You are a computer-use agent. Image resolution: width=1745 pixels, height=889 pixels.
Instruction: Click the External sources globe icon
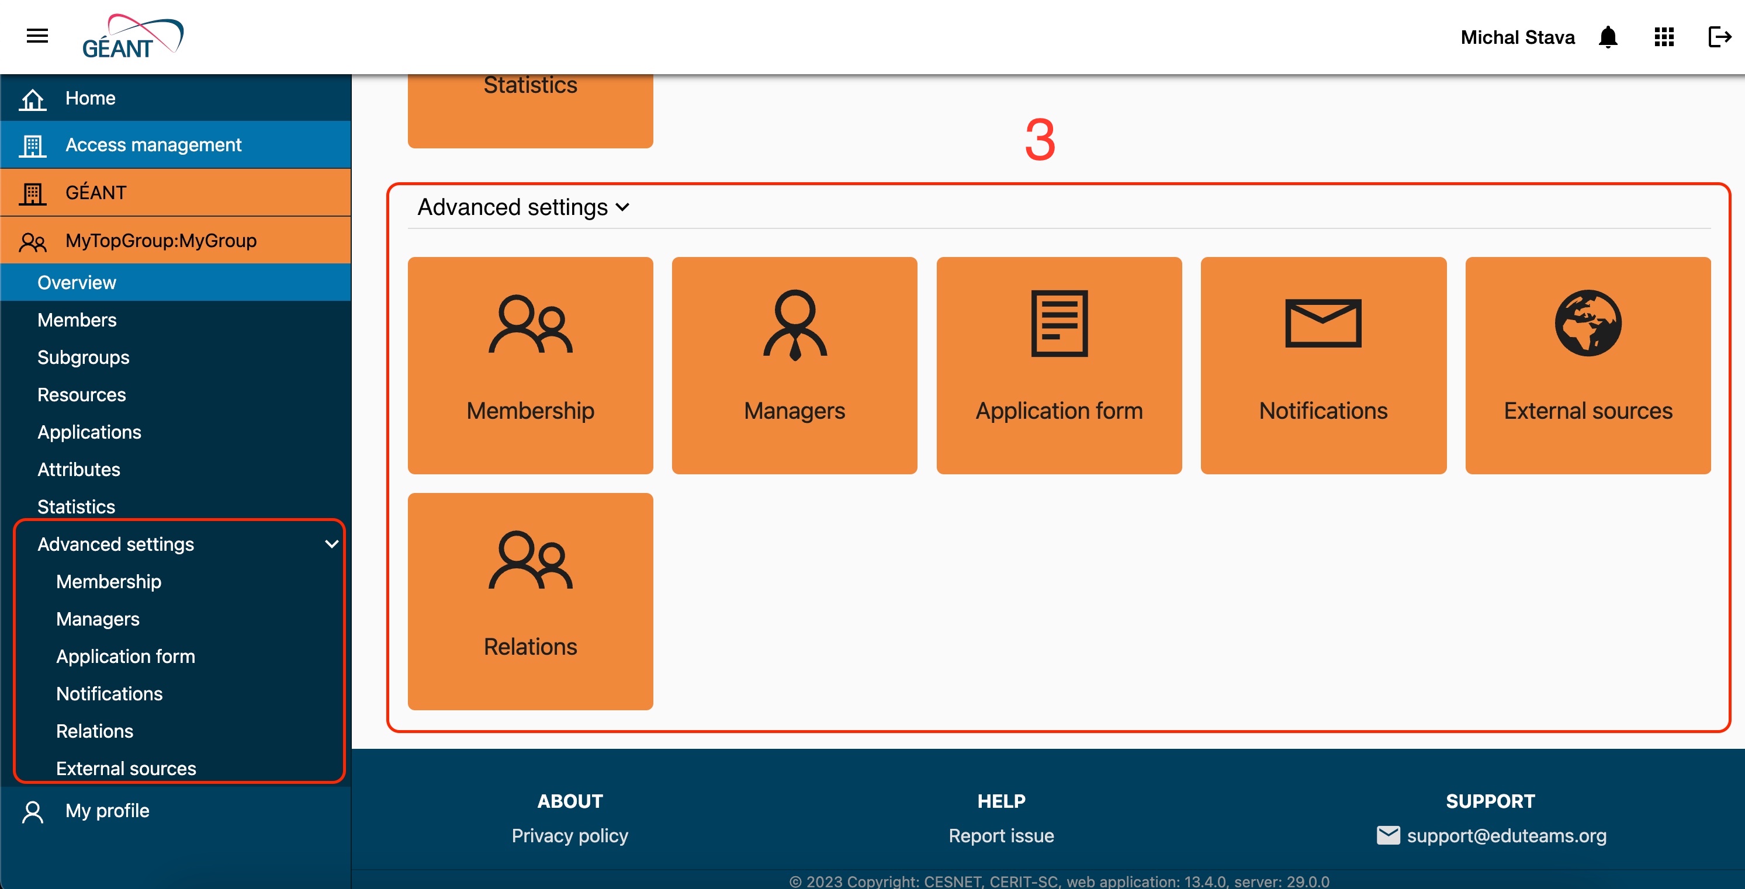pos(1588,324)
